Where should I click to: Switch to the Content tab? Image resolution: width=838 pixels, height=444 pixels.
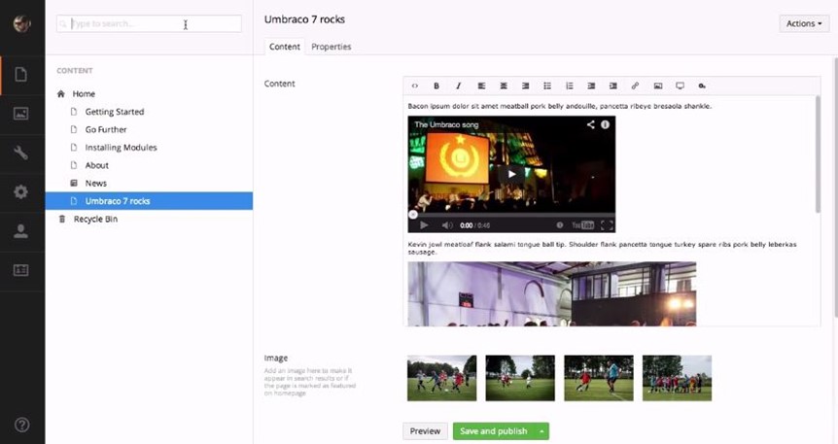click(x=284, y=47)
